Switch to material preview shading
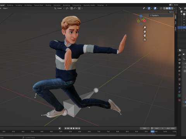 (x=169, y=8)
